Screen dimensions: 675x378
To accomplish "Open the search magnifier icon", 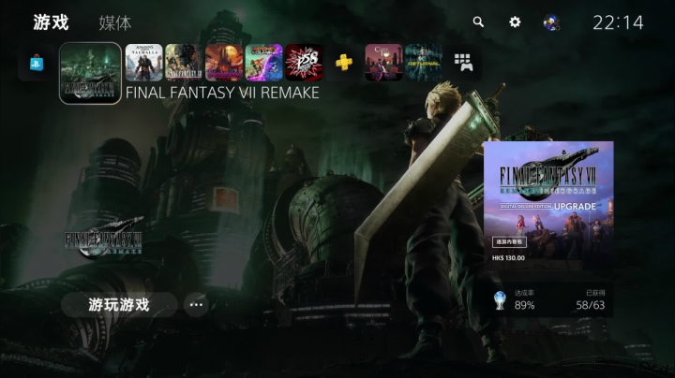I will pos(478,22).
